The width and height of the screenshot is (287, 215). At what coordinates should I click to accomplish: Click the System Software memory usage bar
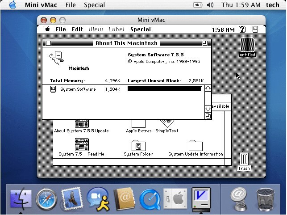pos(165,89)
